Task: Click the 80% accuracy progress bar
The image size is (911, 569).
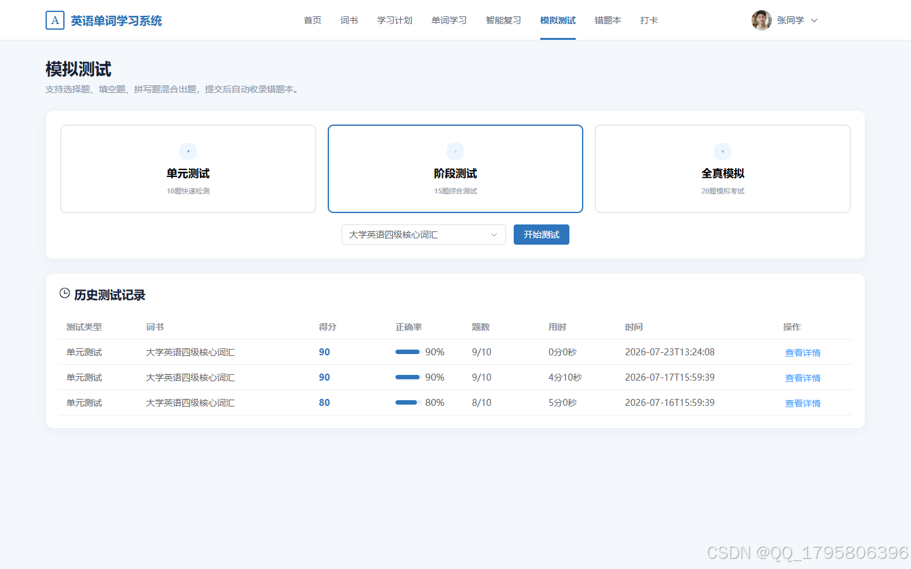Action: [x=409, y=403]
